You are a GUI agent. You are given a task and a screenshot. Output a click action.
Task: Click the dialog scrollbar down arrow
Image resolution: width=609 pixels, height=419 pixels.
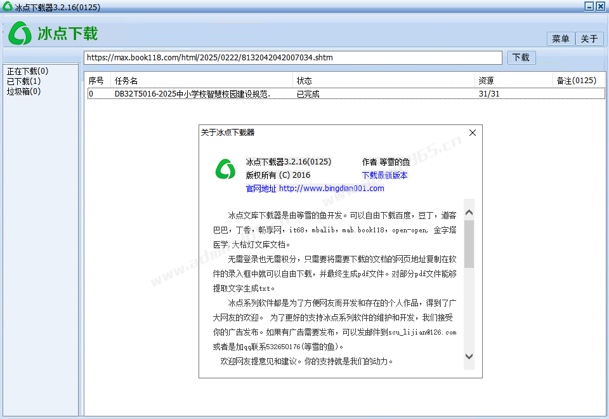(469, 356)
